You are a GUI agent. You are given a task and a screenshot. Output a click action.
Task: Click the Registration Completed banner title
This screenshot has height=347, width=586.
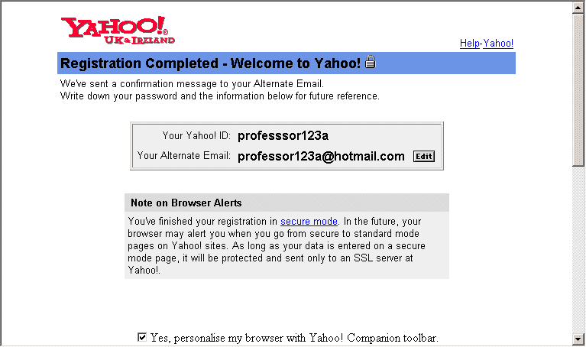click(x=210, y=63)
